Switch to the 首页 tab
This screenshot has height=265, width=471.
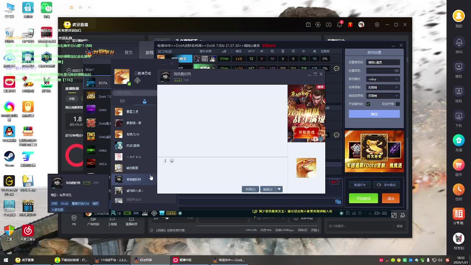[128, 53]
